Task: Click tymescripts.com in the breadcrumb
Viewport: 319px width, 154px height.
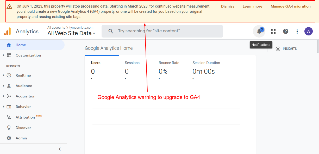Action: click(81, 27)
